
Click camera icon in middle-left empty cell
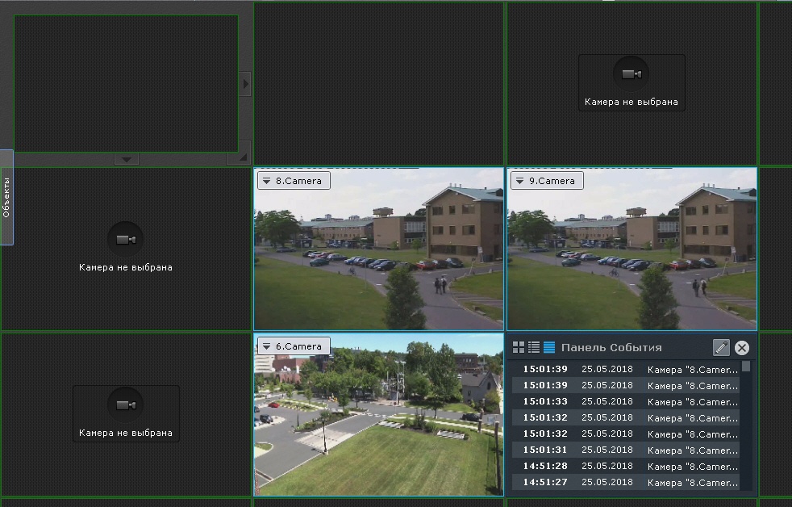(x=125, y=240)
